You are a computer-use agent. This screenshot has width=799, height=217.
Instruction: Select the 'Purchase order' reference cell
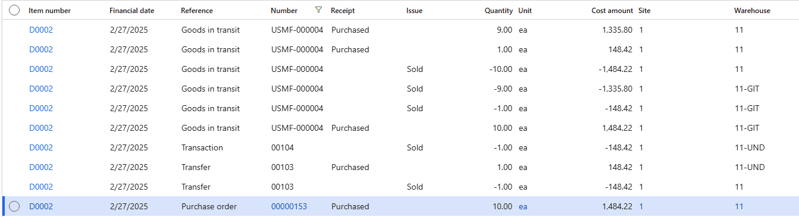click(x=209, y=206)
